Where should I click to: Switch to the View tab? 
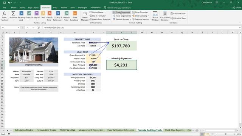point(72,8)
